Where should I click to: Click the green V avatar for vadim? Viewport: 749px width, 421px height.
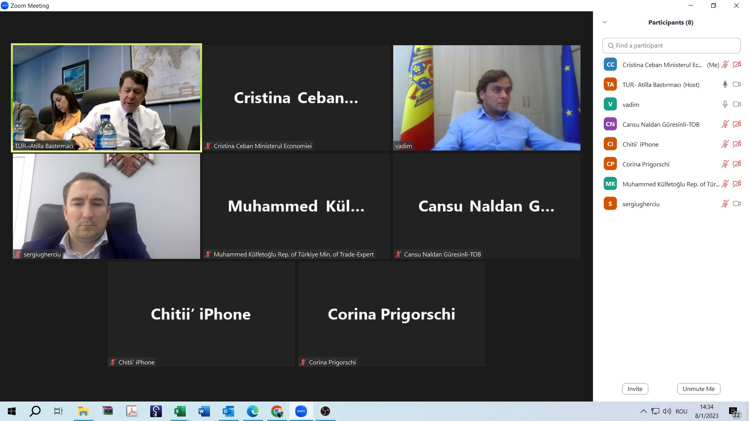coord(610,104)
